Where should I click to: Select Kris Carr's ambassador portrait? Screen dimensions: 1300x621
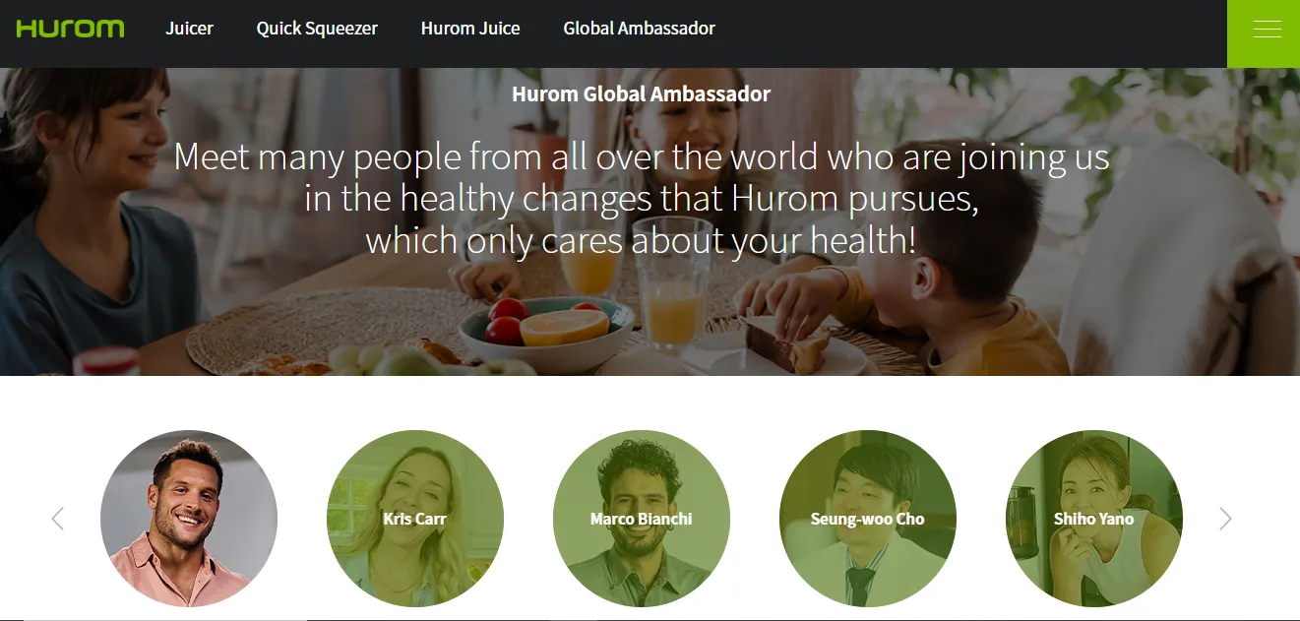[415, 519]
